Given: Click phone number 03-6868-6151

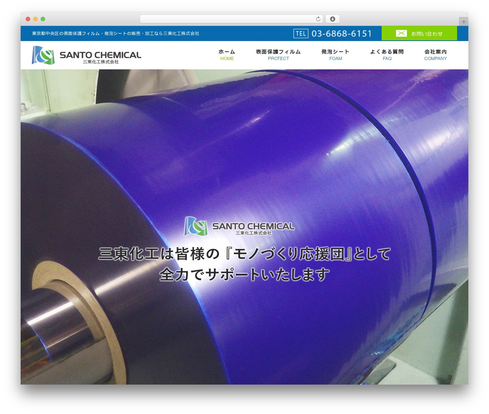Looking at the screenshot, I should (342, 34).
